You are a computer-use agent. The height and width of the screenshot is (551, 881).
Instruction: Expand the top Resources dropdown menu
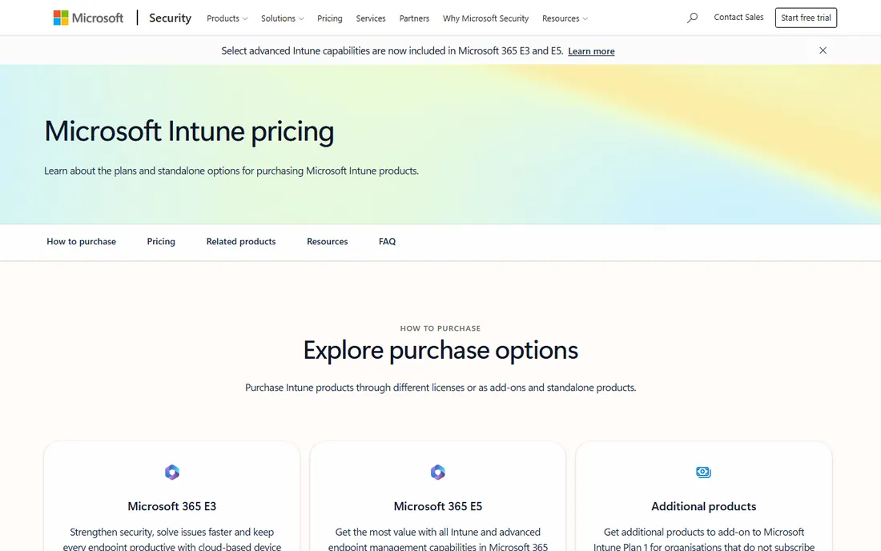tap(565, 18)
